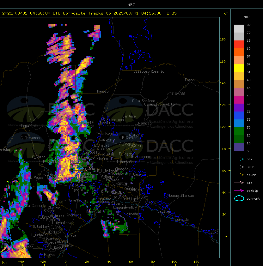Click the -40 km horizontal axis tick

tap(21, 262)
